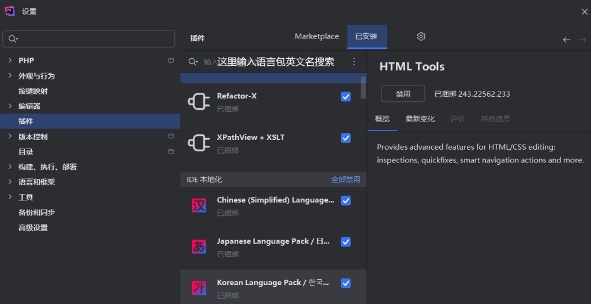Expand the 语言和框架 settings group
The height and width of the screenshot is (304, 591).
(10, 182)
